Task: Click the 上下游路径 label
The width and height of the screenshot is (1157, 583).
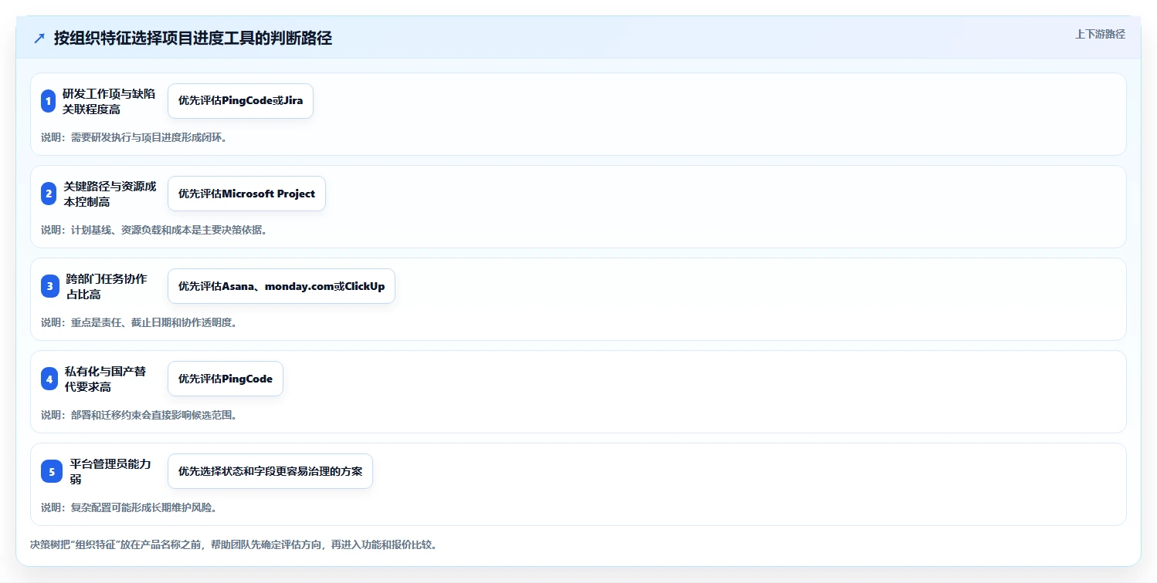Action: tap(1100, 34)
